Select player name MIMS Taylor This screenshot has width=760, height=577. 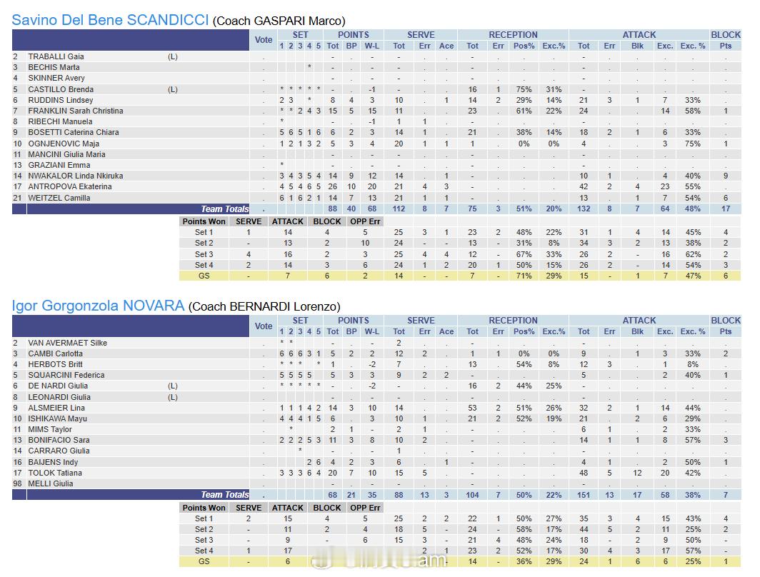(50, 429)
